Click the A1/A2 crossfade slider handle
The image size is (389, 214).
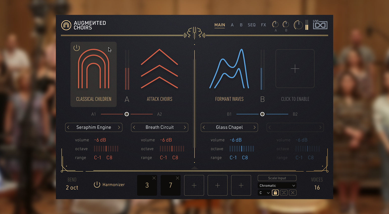tap(127, 114)
